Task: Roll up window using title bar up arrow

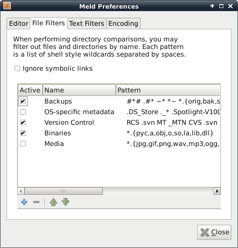Action: tap(212, 6)
